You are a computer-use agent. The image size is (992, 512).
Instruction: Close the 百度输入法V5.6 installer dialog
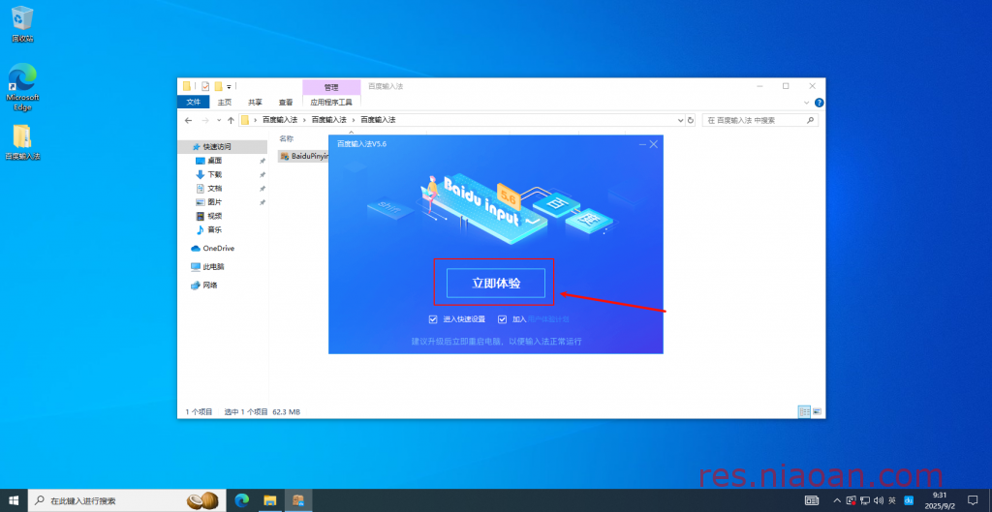point(654,144)
